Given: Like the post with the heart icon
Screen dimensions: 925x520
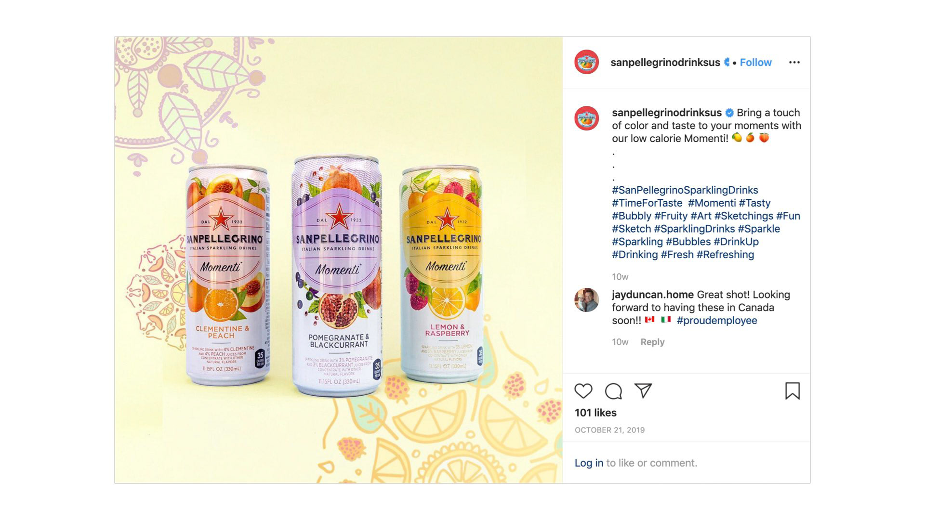Looking at the screenshot, I should click(x=583, y=391).
